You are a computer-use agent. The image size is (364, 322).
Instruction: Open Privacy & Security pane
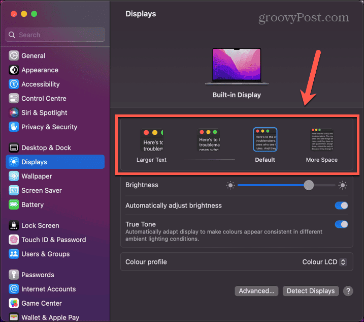point(55,127)
